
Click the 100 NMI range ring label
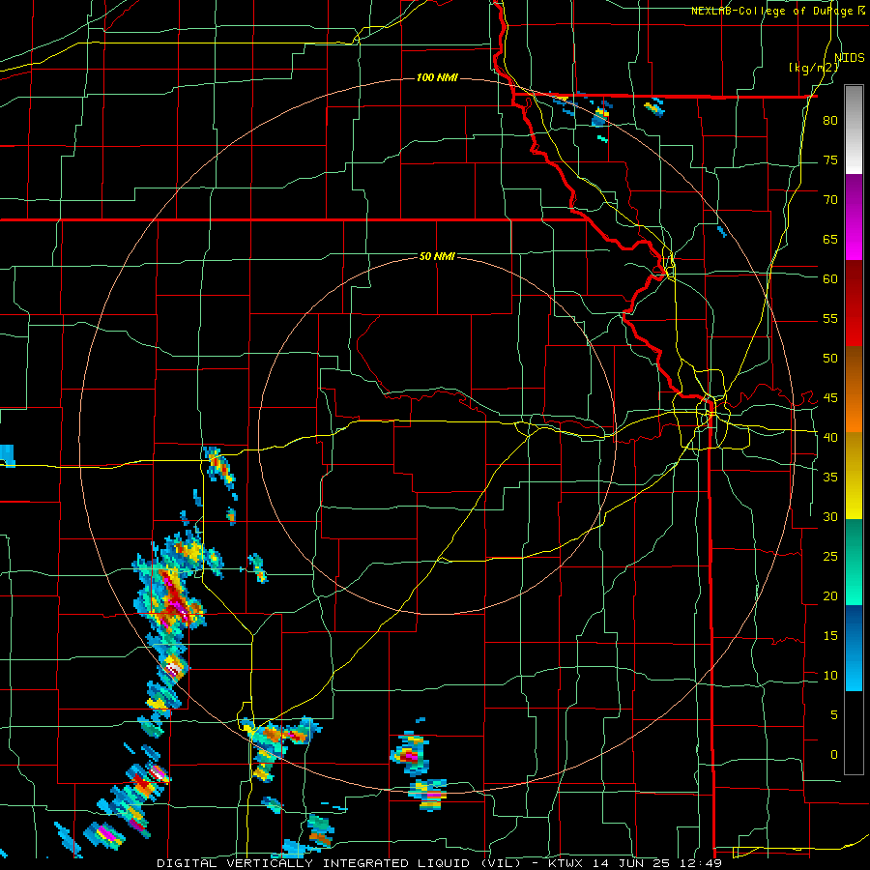[x=437, y=77]
